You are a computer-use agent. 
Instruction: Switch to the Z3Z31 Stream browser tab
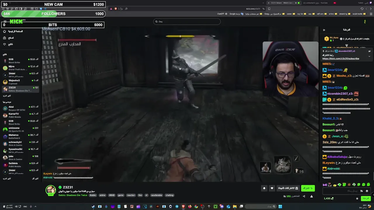click(283, 3)
